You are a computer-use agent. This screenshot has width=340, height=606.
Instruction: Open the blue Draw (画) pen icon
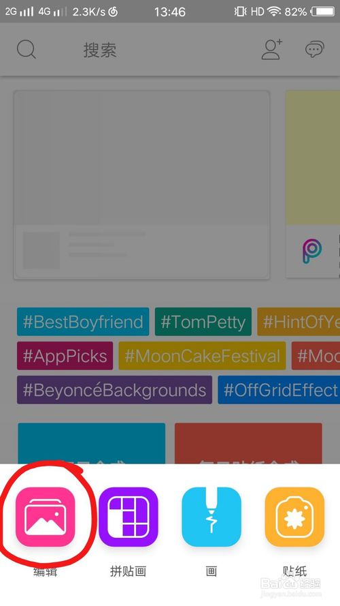pyautogui.click(x=211, y=517)
